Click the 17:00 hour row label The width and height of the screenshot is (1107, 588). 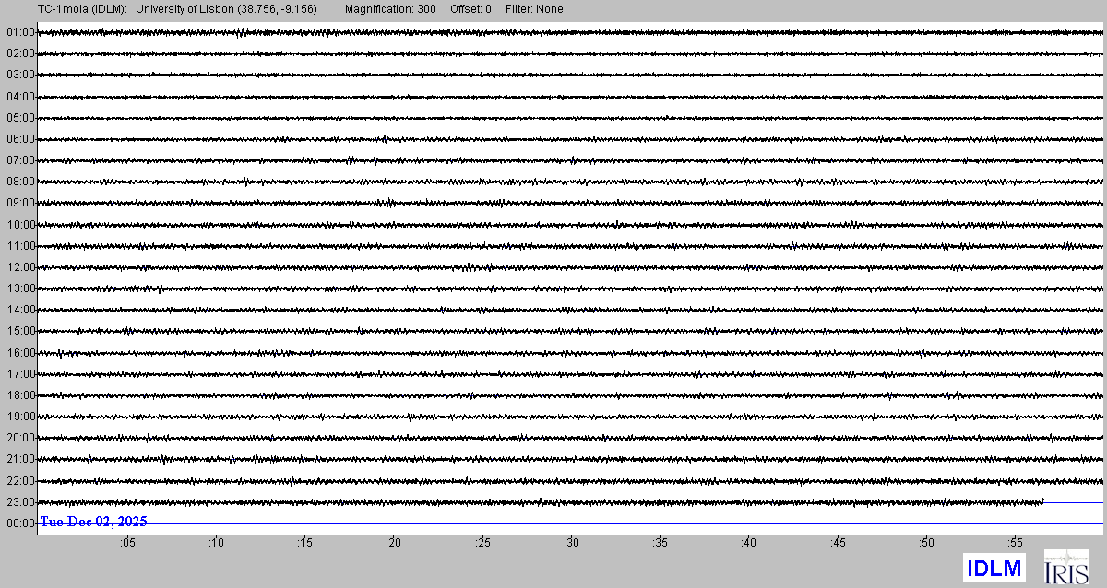(x=20, y=374)
